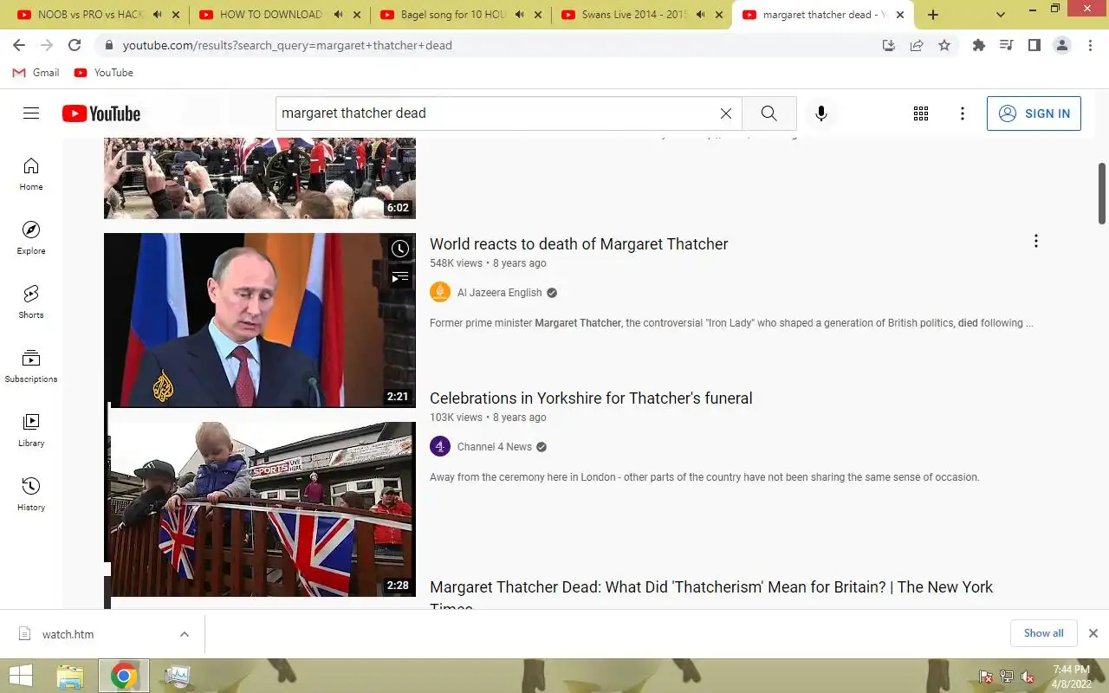Viewport: 1109px width, 693px height.
Task: Open the Gmail bookmark
Action: pos(36,73)
